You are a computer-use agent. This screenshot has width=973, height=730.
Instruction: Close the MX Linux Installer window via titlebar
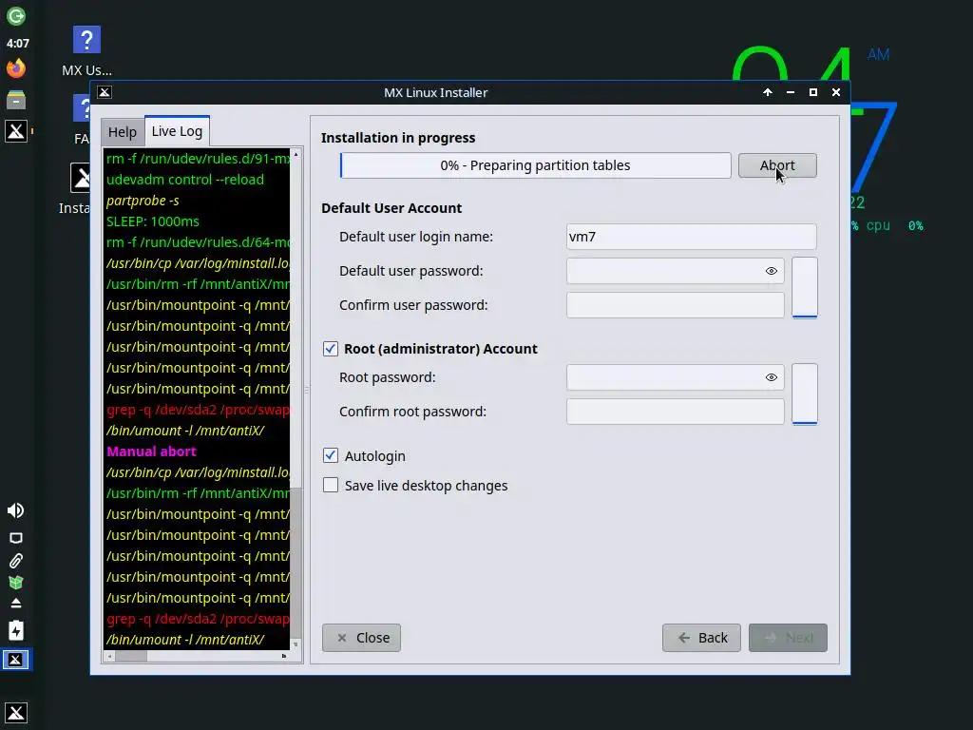(x=836, y=92)
